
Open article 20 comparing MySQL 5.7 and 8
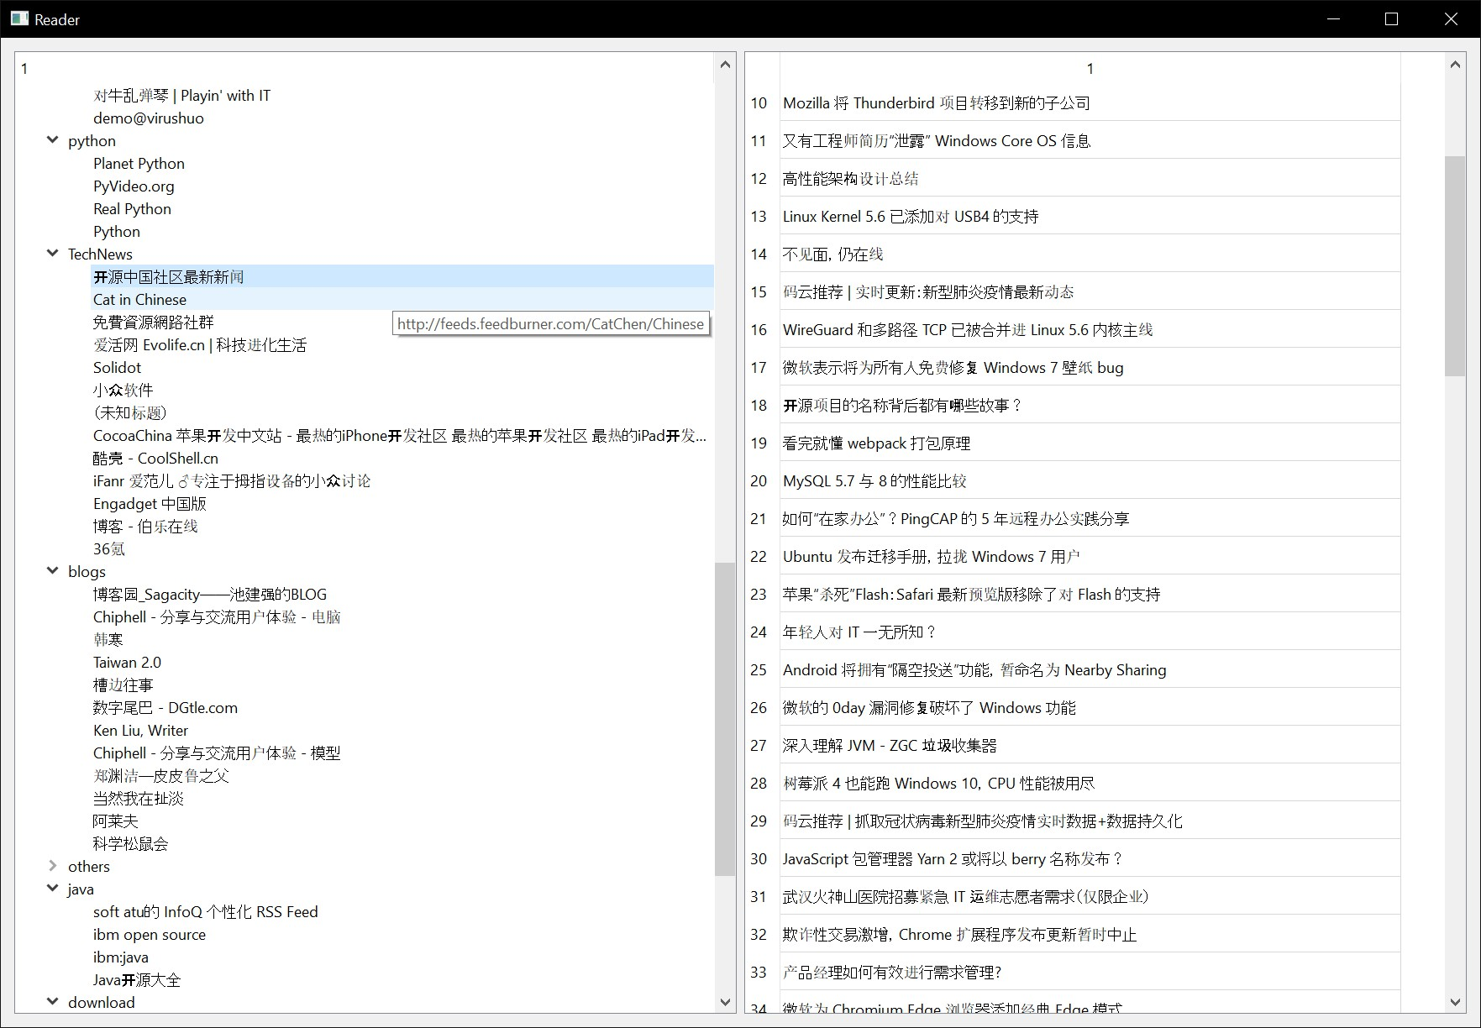(x=874, y=480)
